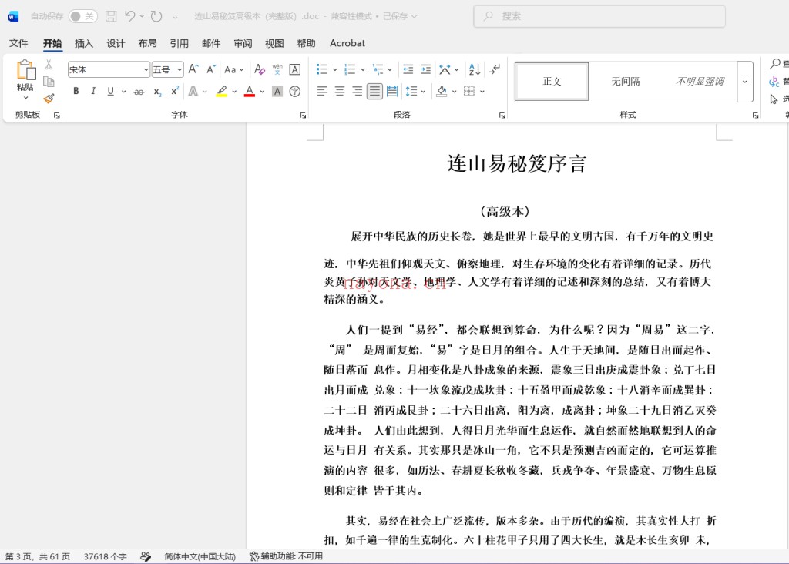Viewport: 789px width, 564px height.
Task: Decrease font size with A˅ icon
Action: coord(211,69)
